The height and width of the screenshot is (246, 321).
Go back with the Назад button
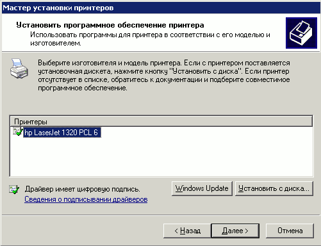tap(187, 231)
